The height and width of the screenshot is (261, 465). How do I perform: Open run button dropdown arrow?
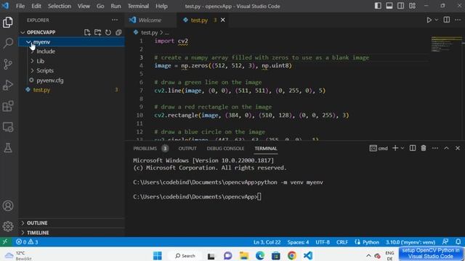pos(436,20)
